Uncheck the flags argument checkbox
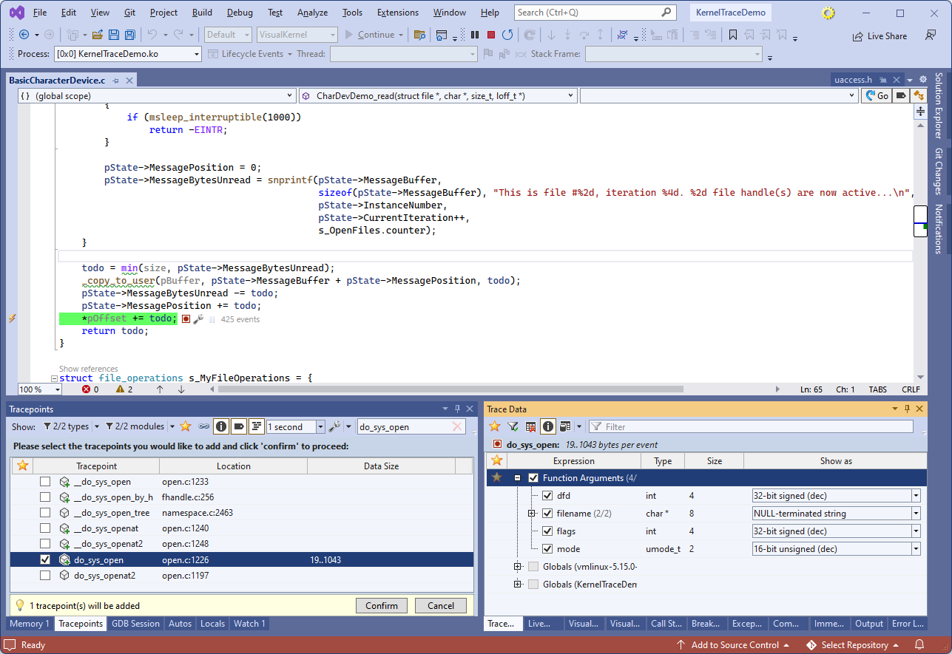 click(x=547, y=531)
